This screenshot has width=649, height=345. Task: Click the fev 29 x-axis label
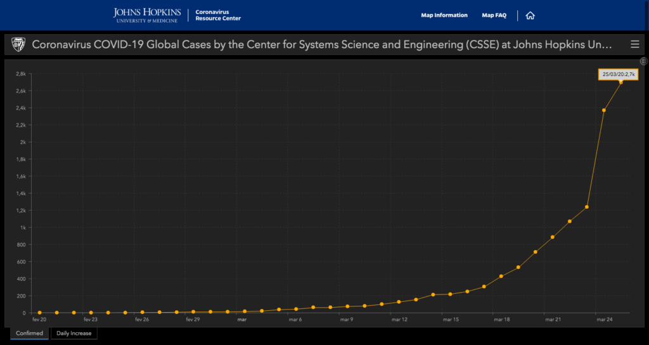193,320
